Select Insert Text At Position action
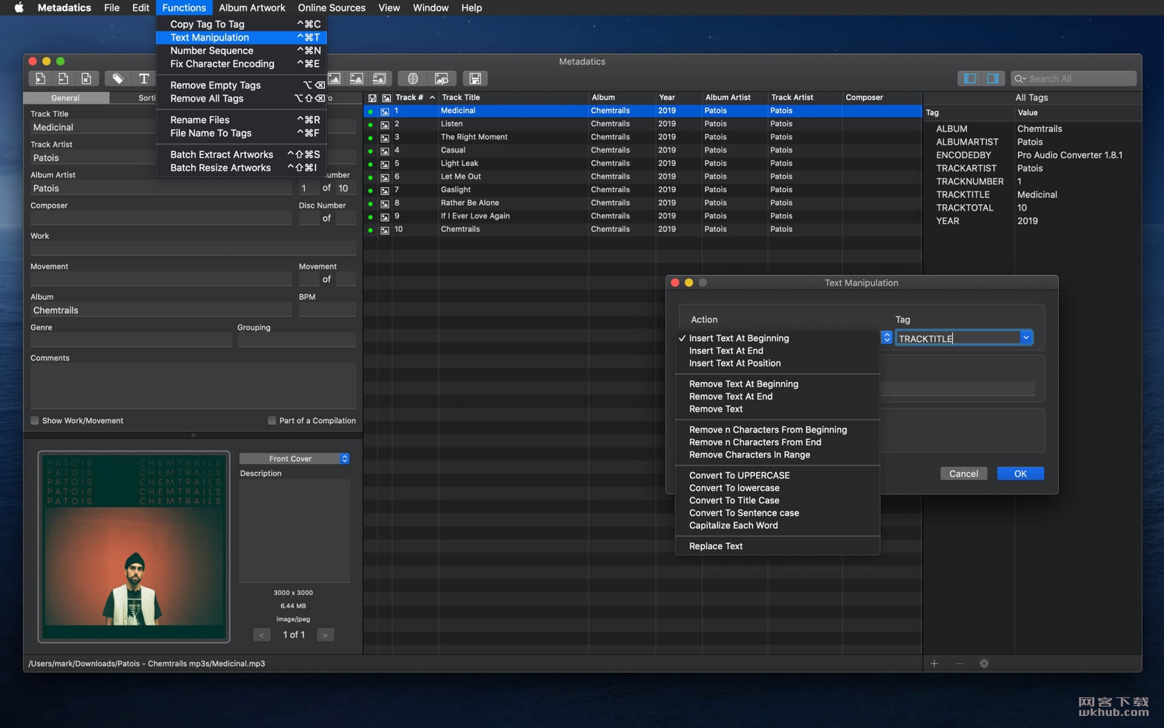The image size is (1164, 728). [x=777, y=363]
